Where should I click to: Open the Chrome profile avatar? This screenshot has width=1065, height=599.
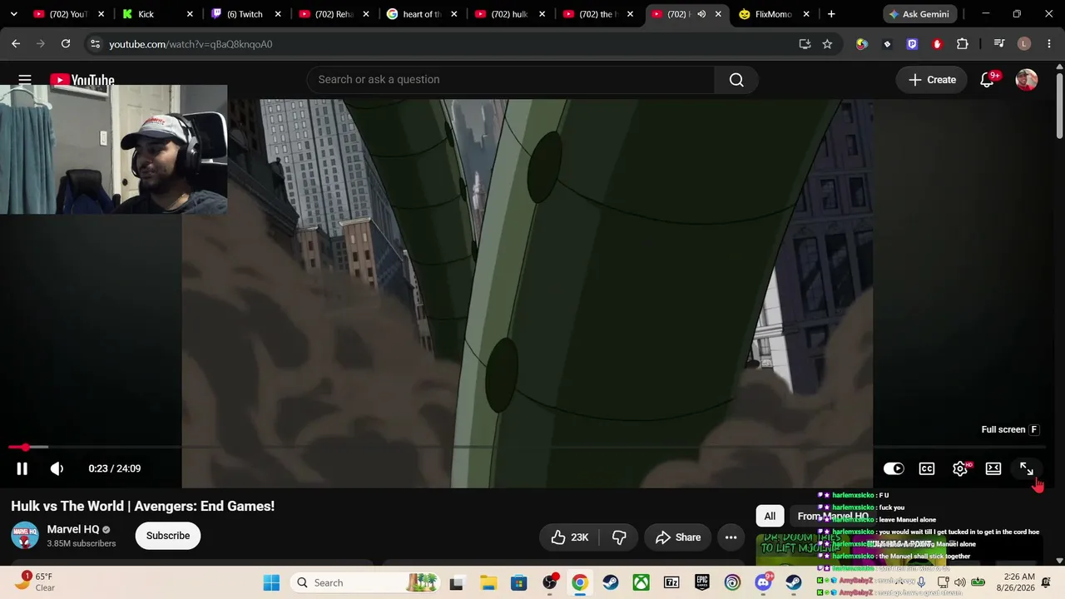pyautogui.click(x=1024, y=44)
